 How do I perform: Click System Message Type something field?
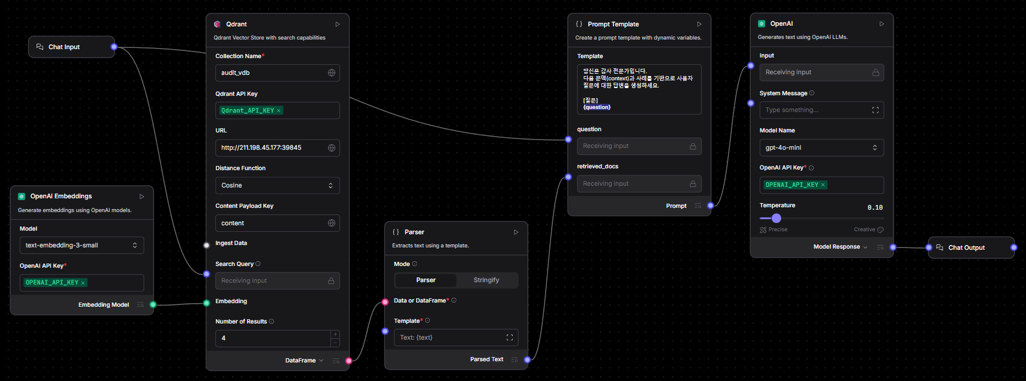[822, 110]
